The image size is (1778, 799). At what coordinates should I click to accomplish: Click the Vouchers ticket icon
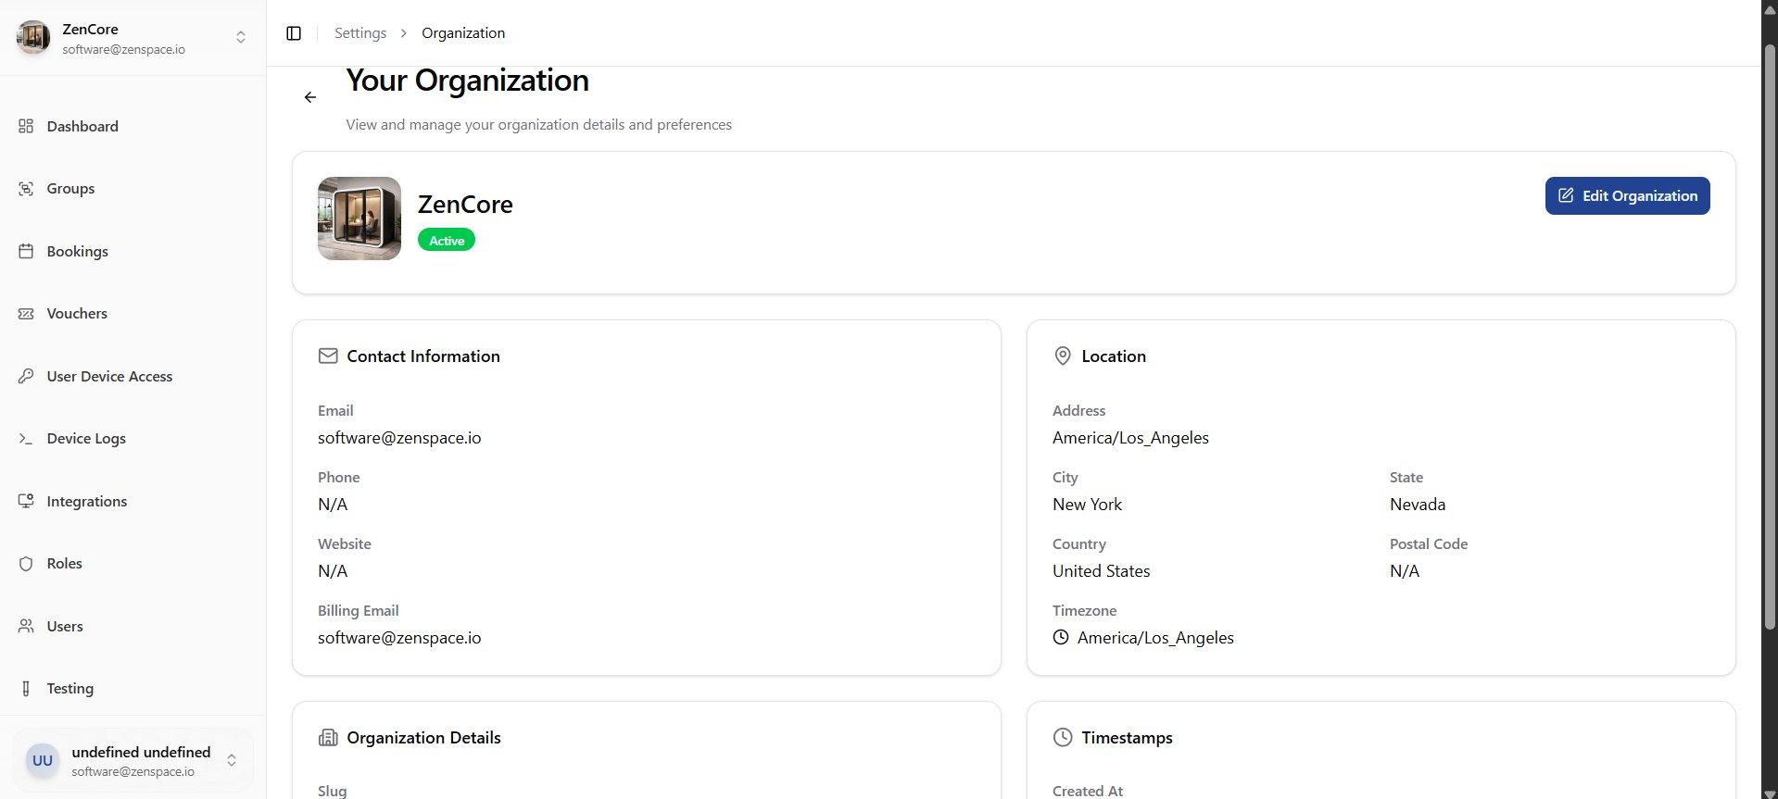click(26, 313)
